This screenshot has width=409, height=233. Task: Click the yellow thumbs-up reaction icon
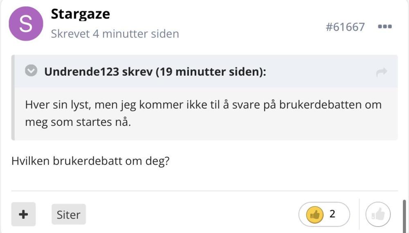315,214
